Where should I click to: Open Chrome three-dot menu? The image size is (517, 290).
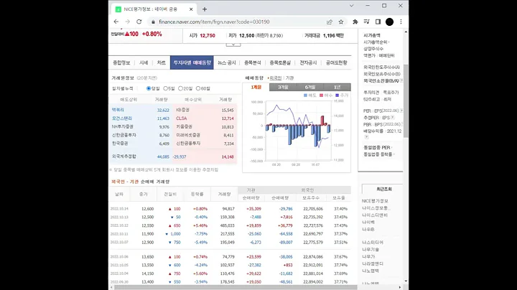click(x=401, y=22)
